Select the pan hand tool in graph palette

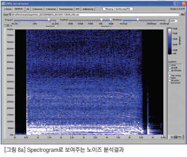pyautogui.click(x=180, y=137)
